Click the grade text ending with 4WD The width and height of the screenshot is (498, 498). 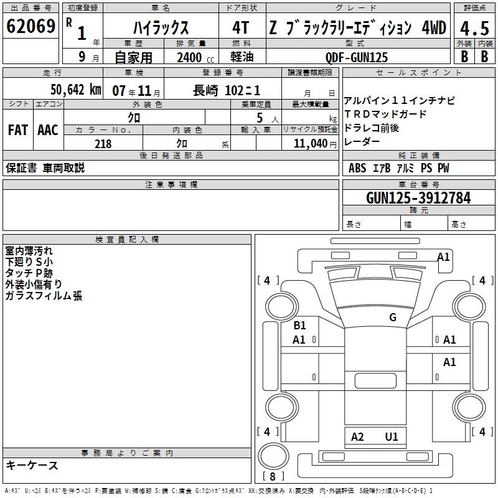tap(357, 27)
